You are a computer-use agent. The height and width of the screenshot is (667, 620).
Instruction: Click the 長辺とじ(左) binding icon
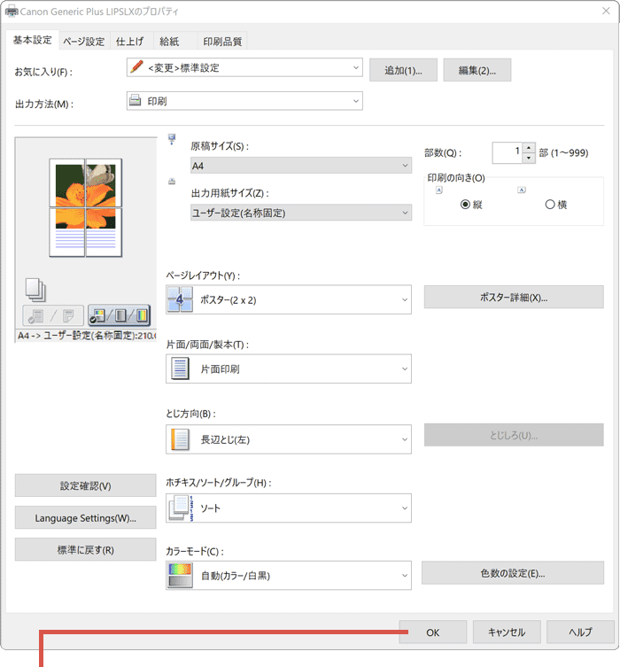[180, 439]
